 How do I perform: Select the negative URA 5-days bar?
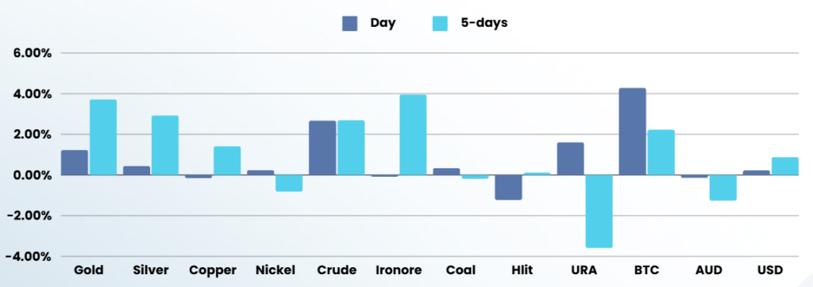pyautogui.click(x=599, y=212)
